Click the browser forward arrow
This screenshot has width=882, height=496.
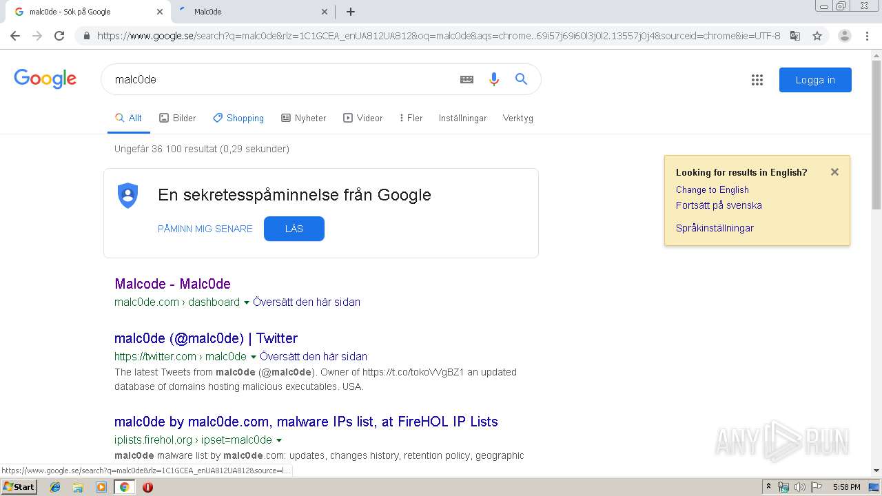point(37,36)
